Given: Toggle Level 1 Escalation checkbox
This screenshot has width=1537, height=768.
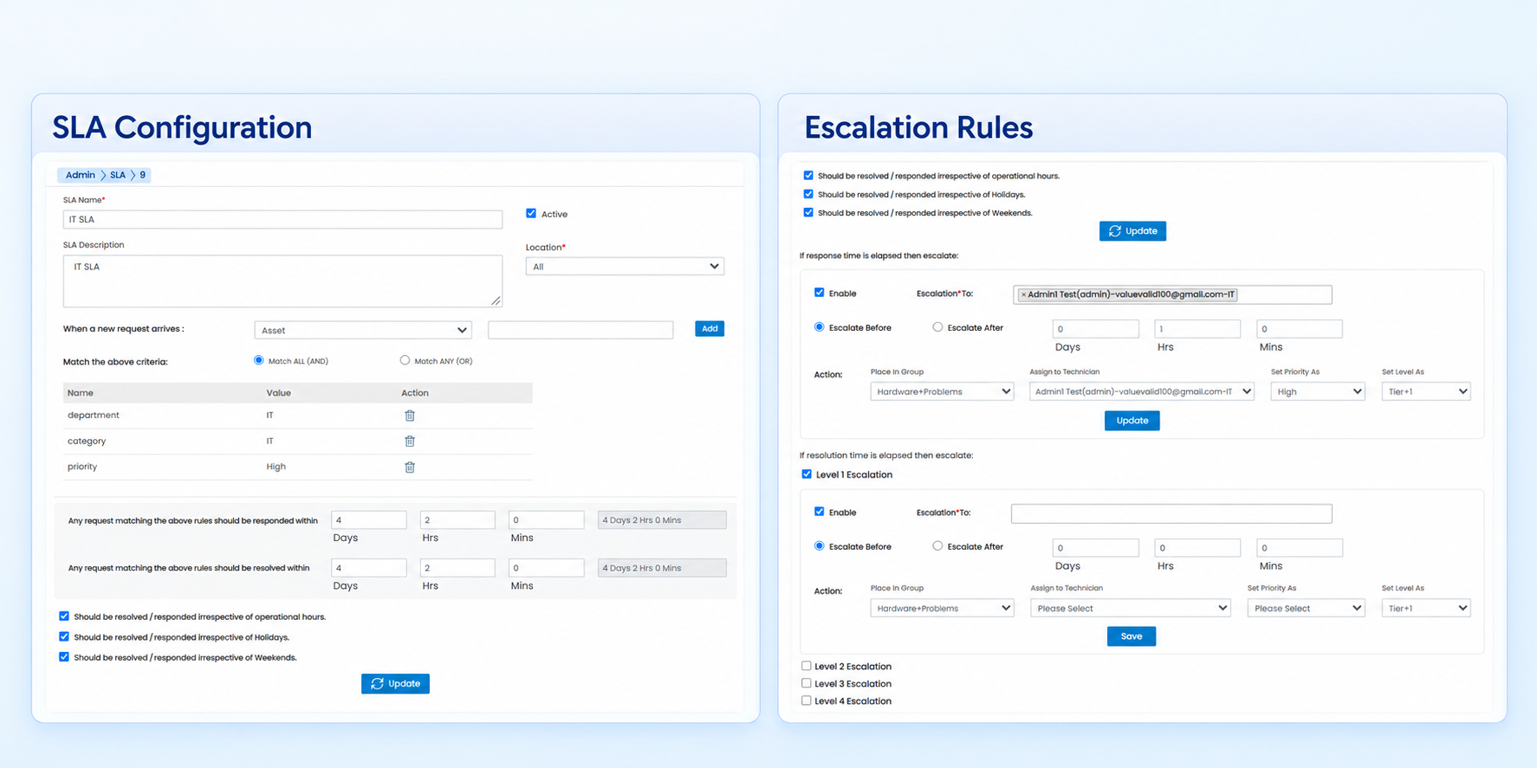Looking at the screenshot, I should point(807,474).
